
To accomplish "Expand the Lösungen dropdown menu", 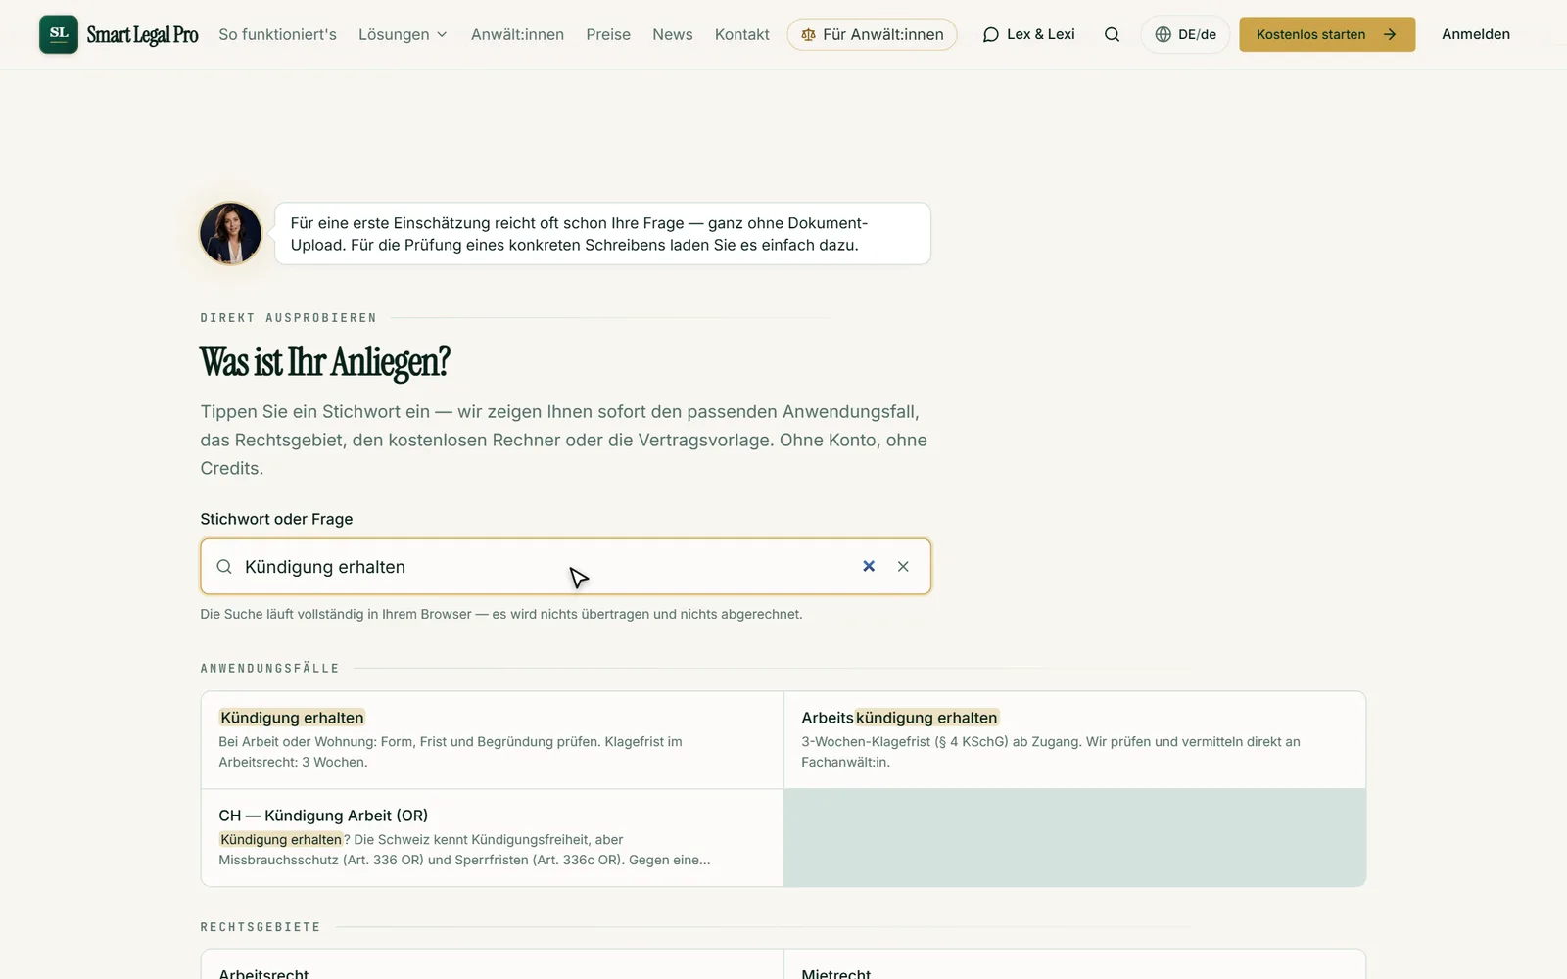I will point(404,34).
